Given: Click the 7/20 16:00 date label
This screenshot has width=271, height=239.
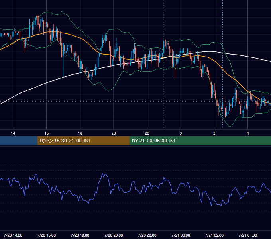Looking at the screenshot, I should pyautogui.click(x=47, y=235).
